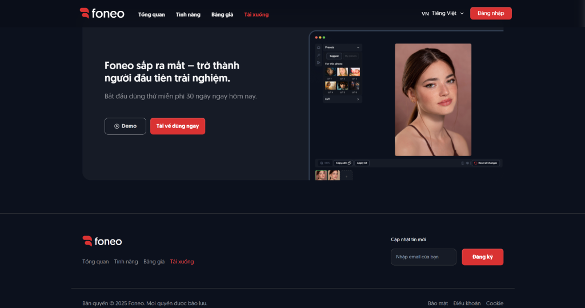Viewport: 585px width, 308px height.
Task: Switch to the My presets toggle
Action: [x=351, y=56]
